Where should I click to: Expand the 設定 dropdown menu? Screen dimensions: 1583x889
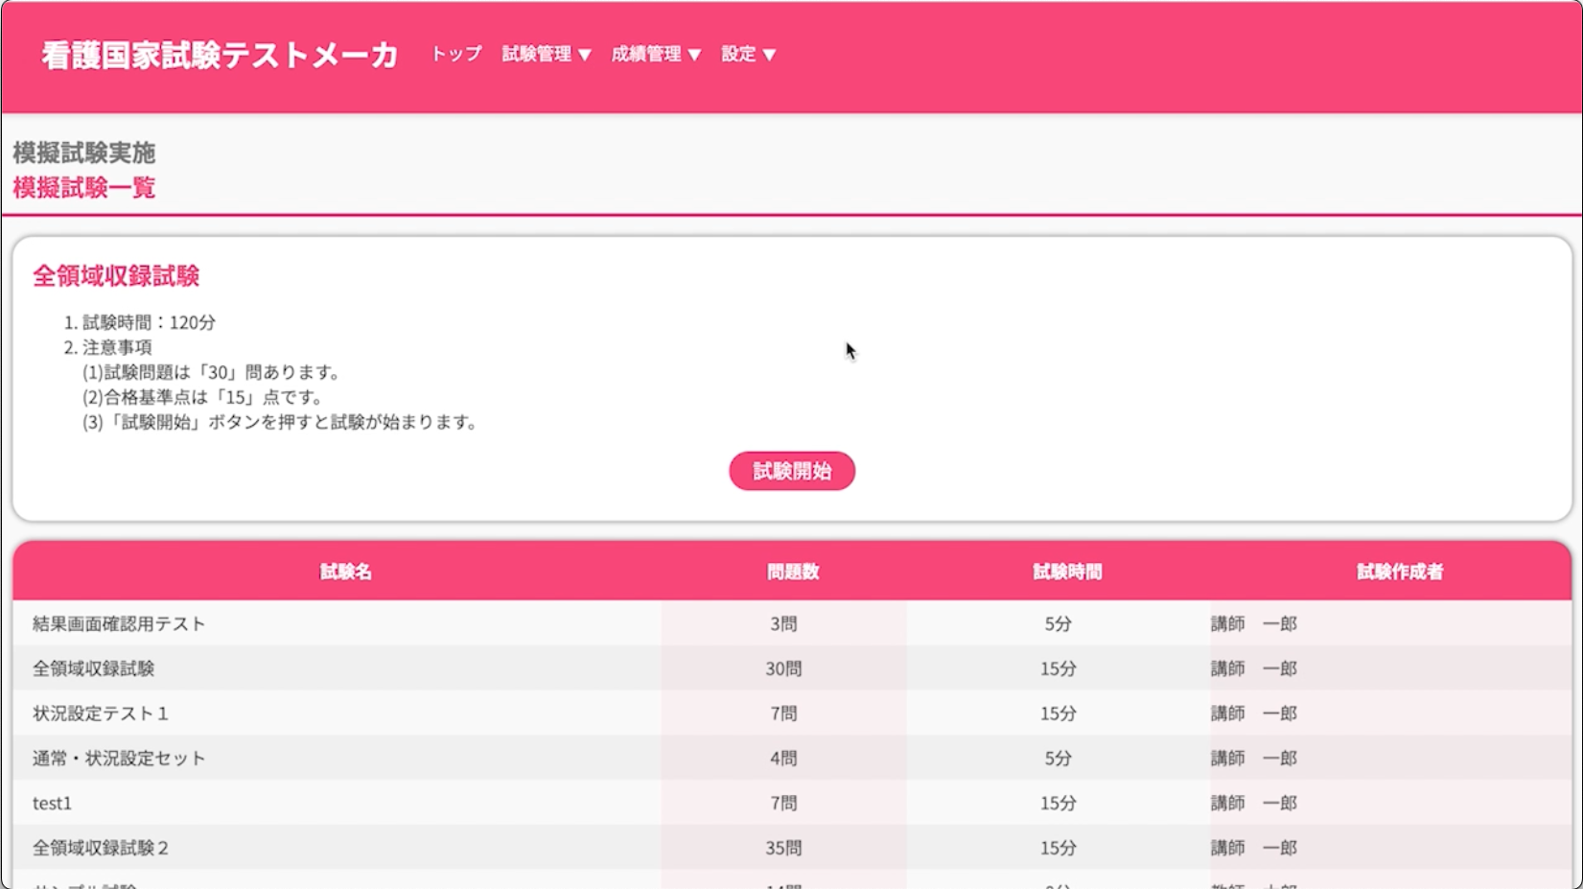[748, 55]
